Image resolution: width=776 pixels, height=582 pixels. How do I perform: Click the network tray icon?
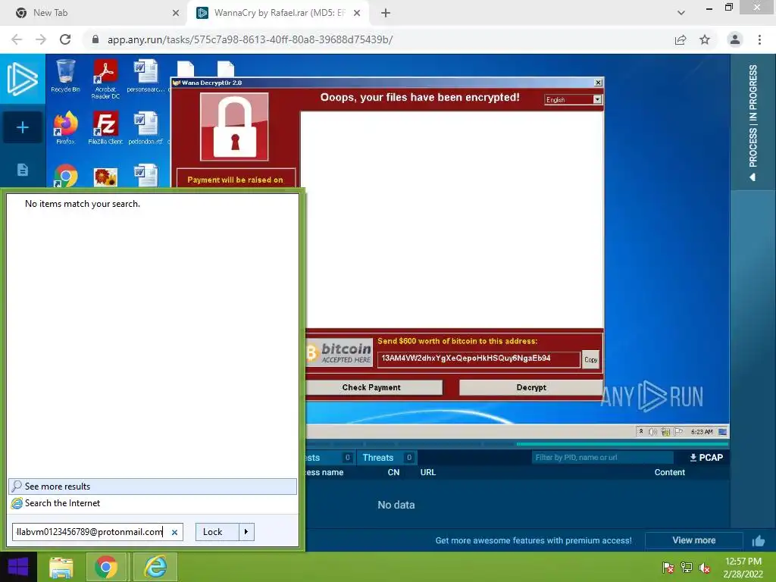(687, 568)
